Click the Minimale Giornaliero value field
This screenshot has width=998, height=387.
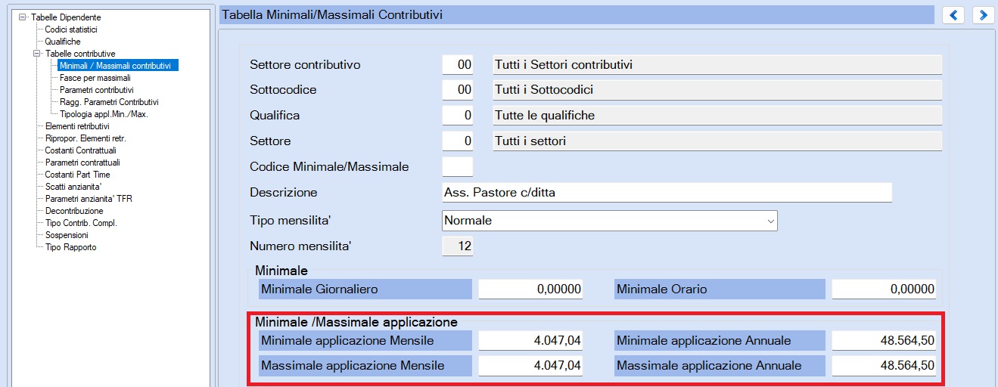tap(531, 289)
